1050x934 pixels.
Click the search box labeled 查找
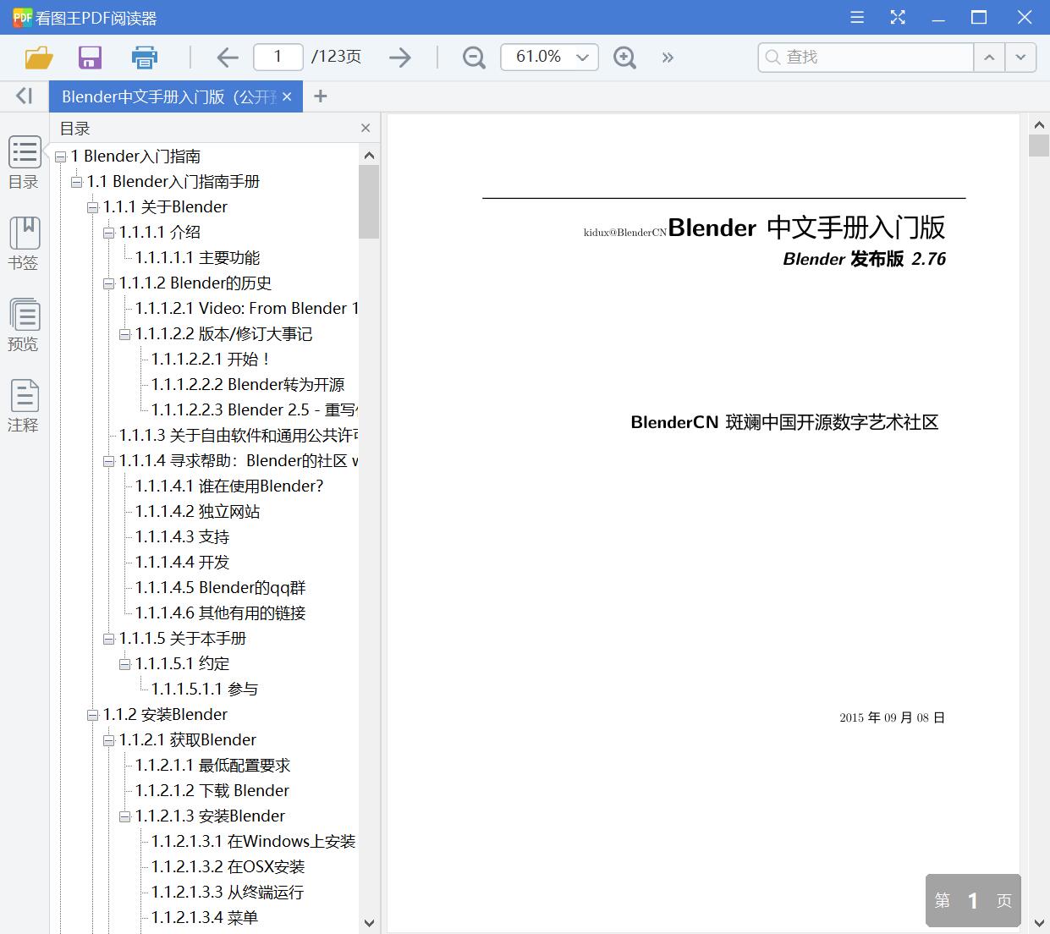(866, 58)
